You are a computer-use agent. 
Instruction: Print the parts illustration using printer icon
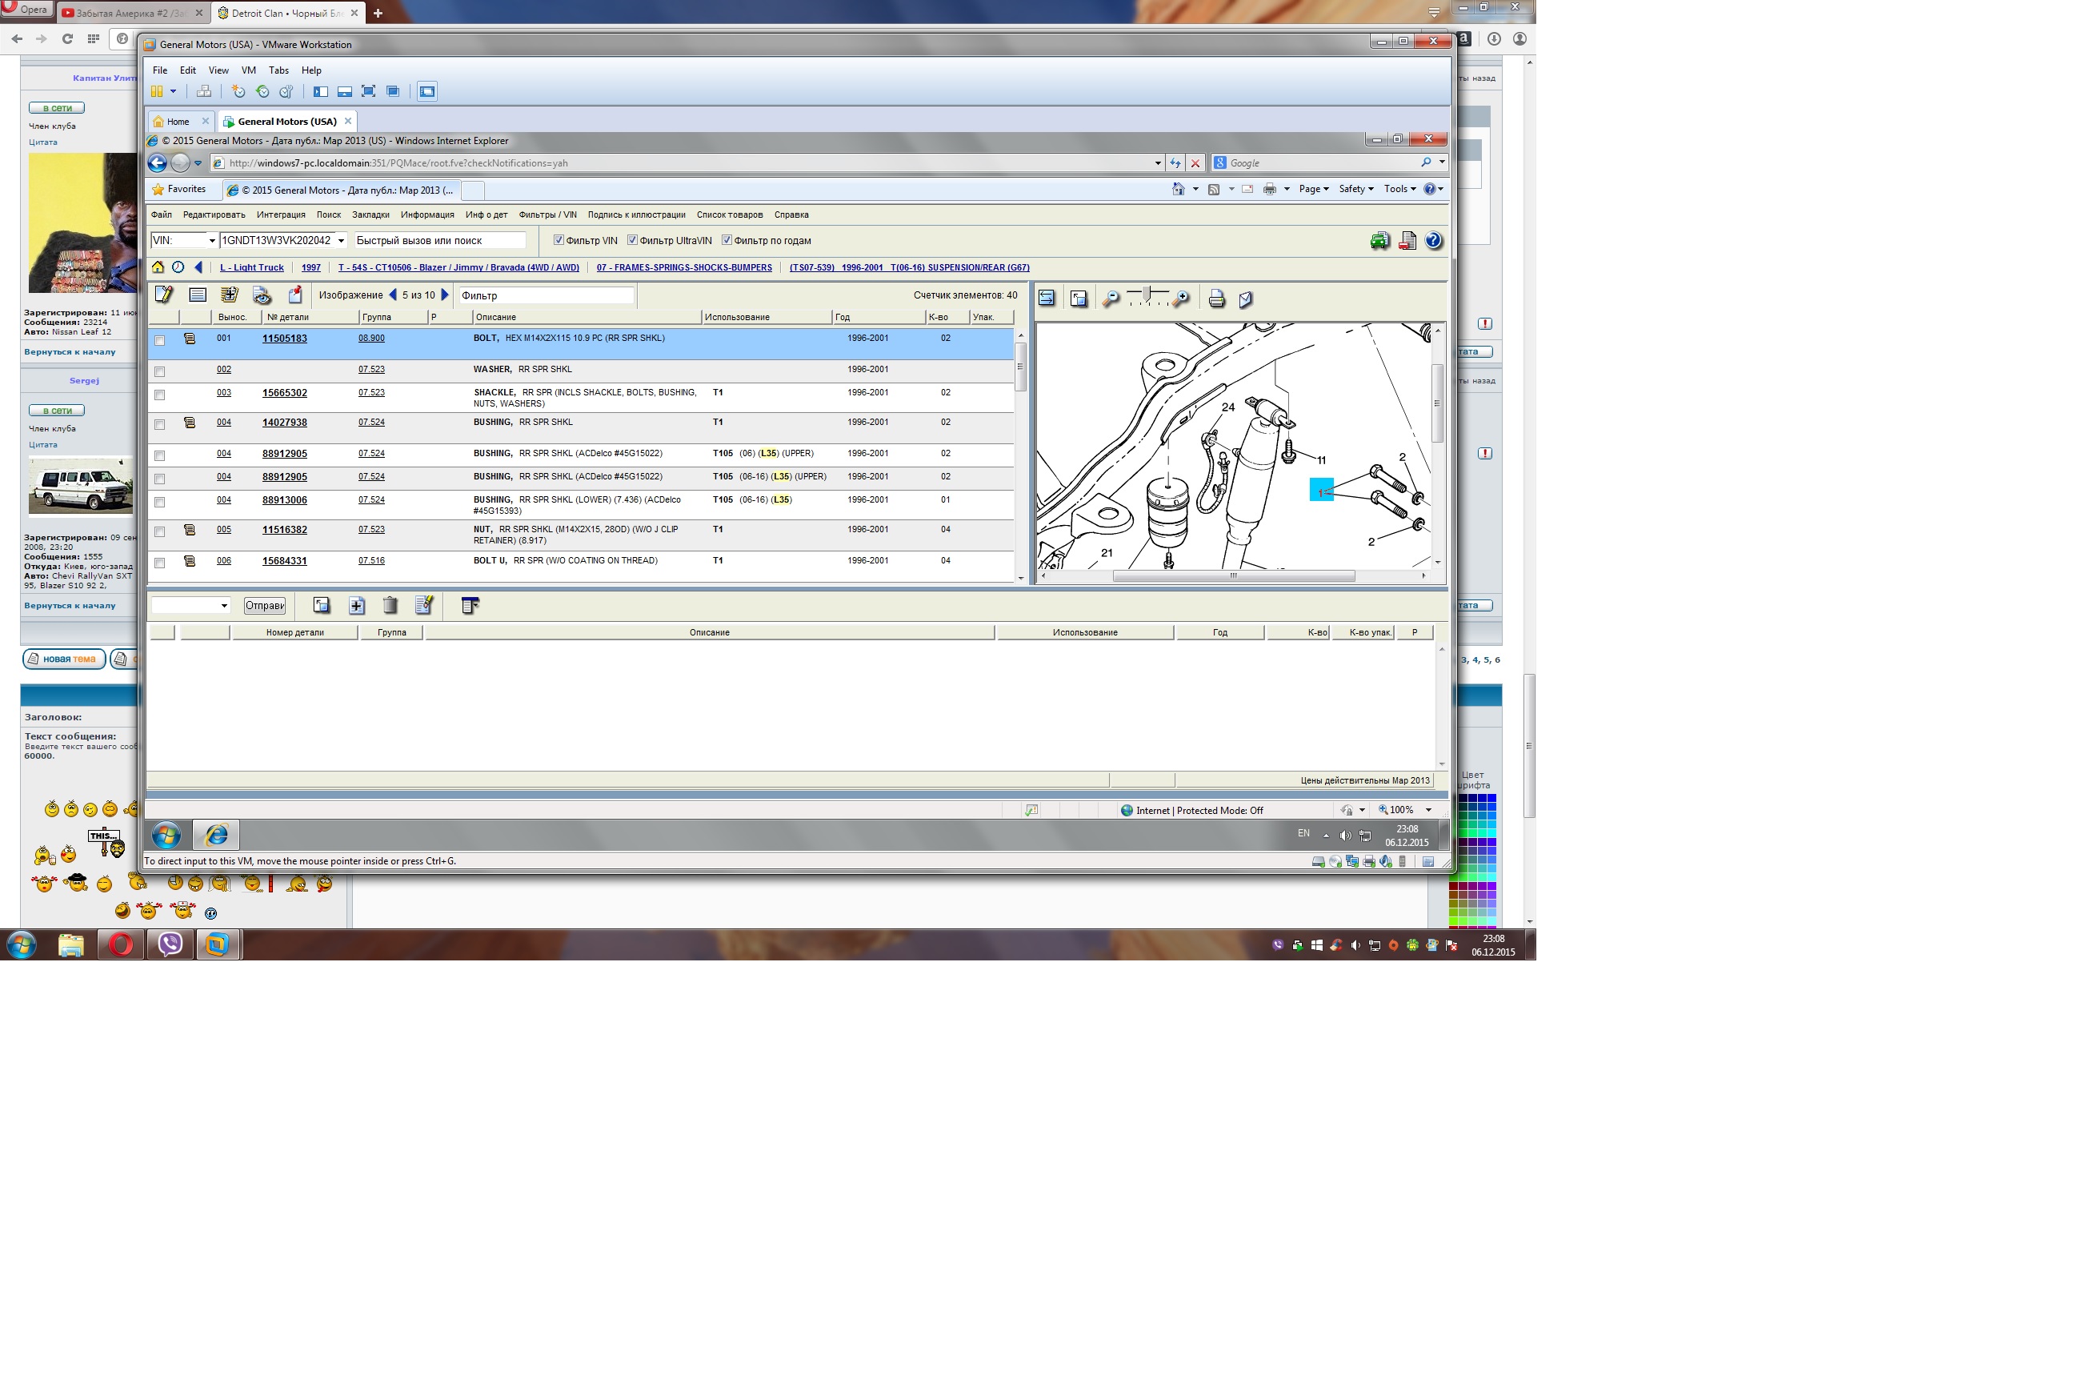pos(1216,299)
